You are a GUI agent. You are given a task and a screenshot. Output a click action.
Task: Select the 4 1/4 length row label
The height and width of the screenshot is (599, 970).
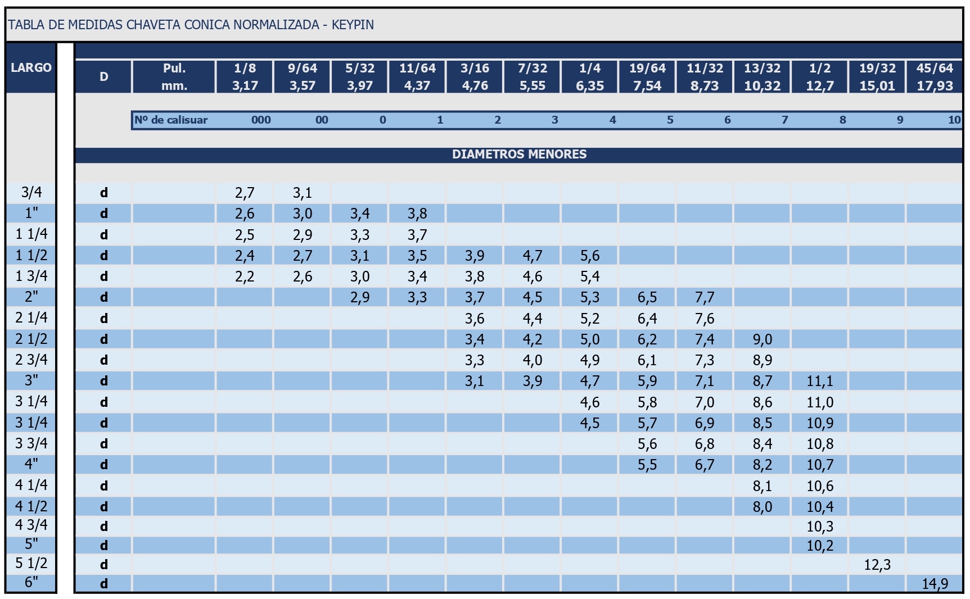[x=31, y=485]
